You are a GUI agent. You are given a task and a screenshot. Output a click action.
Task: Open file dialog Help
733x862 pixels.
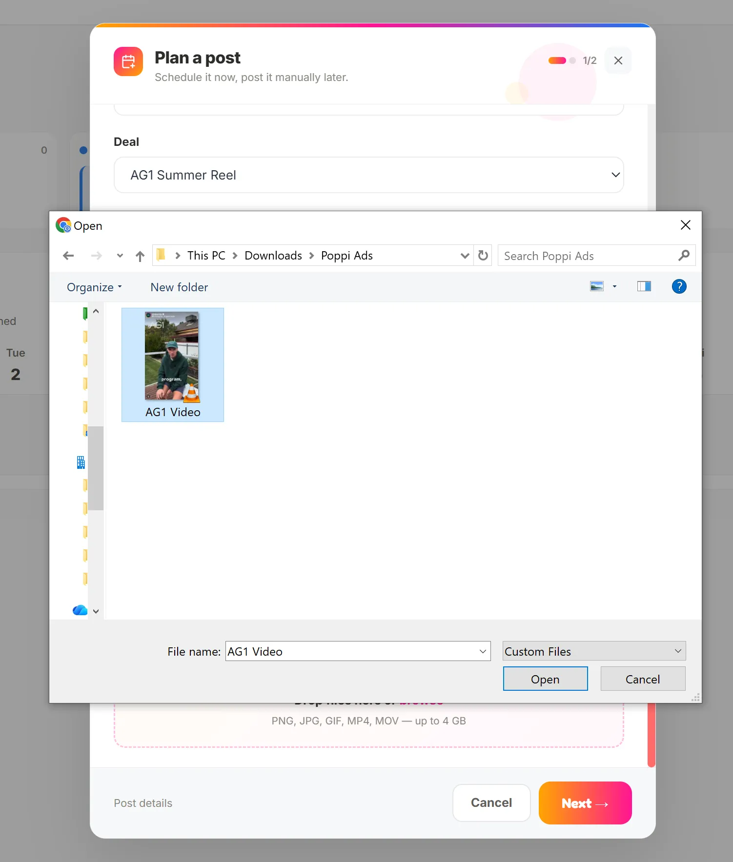(x=679, y=286)
